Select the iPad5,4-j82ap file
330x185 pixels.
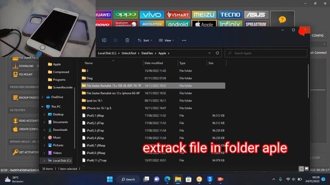click(x=153, y=138)
